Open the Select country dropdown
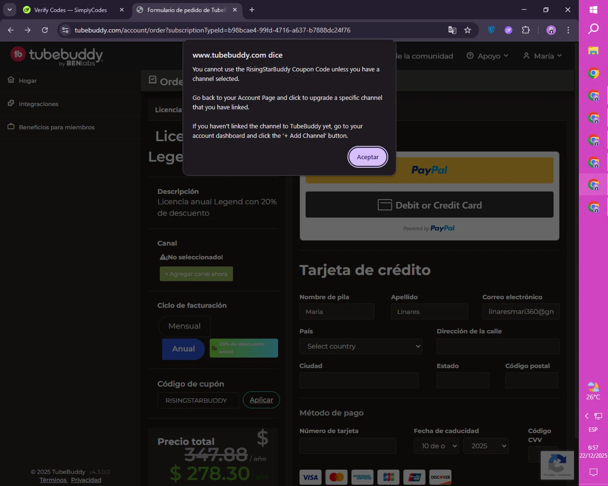The width and height of the screenshot is (608, 486). click(361, 346)
